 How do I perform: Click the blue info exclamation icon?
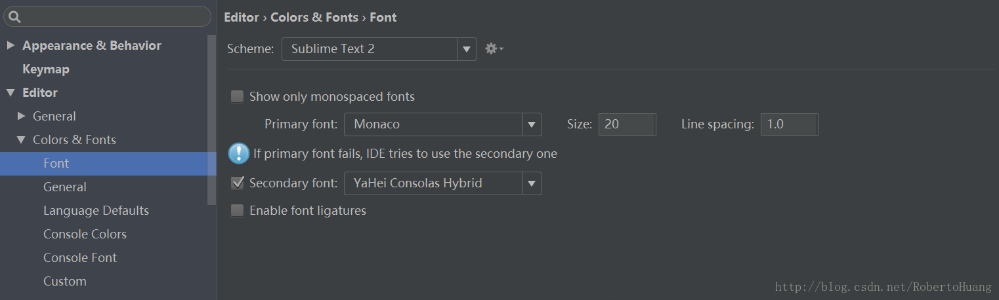[x=238, y=153]
